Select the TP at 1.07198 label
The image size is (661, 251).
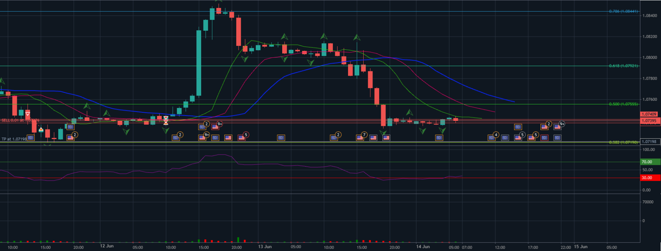pos(14,139)
